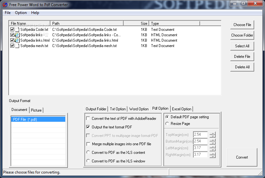The width and height of the screenshot is (265, 178).
Task: Click the Choose File button
Action: tap(242, 25)
